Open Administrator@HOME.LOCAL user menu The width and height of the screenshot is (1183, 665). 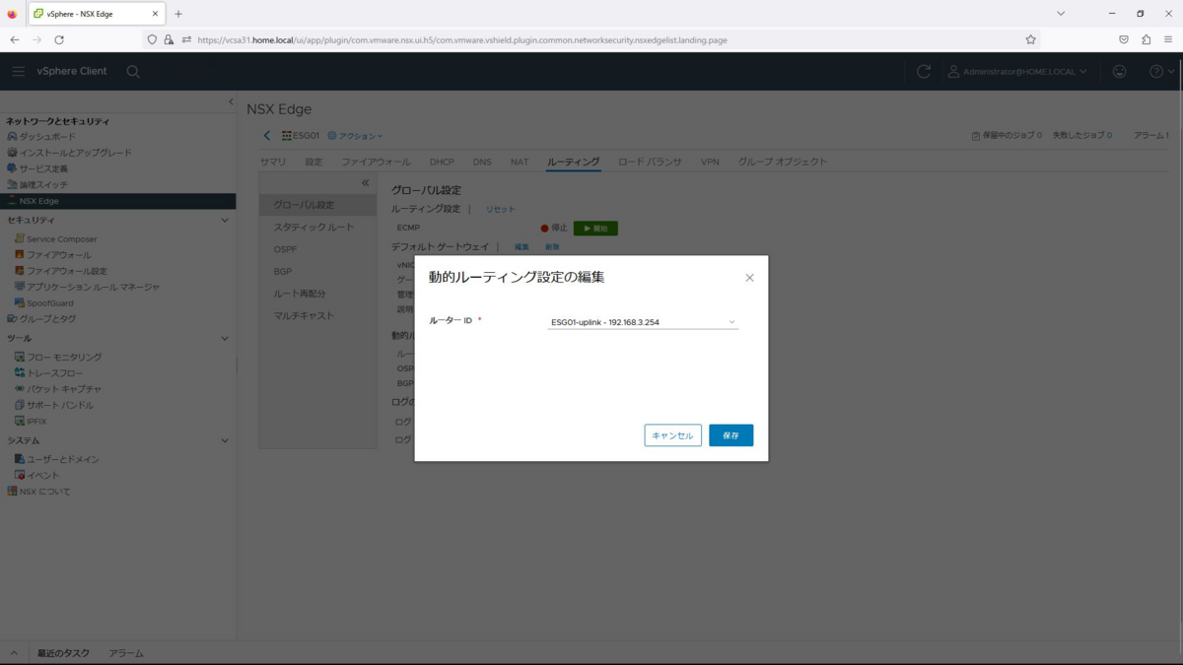click(1017, 72)
